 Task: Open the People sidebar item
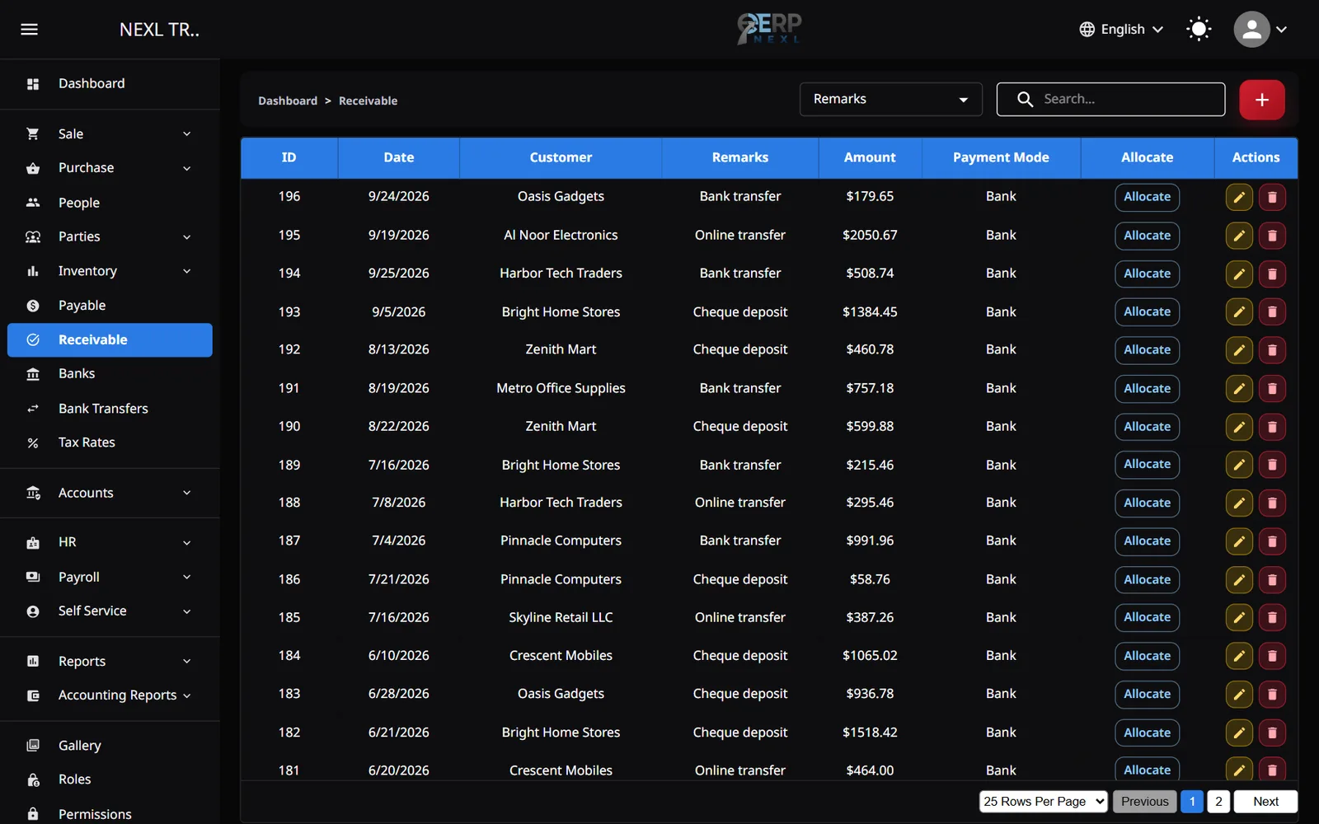click(x=110, y=203)
